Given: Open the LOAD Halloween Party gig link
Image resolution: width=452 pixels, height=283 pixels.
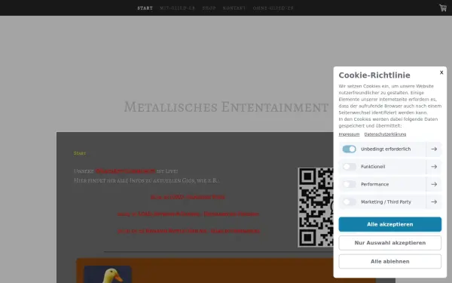Looking at the screenshot, I should click(x=188, y=197).
